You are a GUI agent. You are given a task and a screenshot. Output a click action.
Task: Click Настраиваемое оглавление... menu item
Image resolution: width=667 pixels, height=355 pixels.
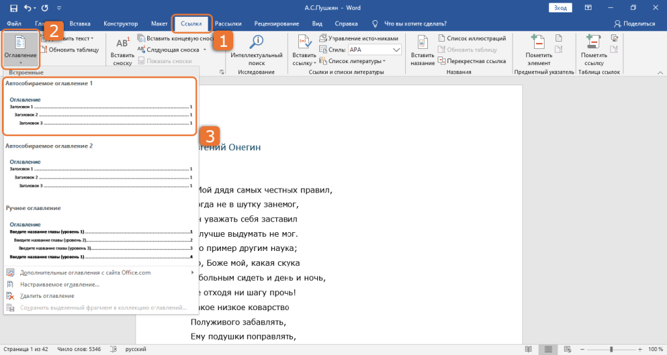[x=100, y=285]
